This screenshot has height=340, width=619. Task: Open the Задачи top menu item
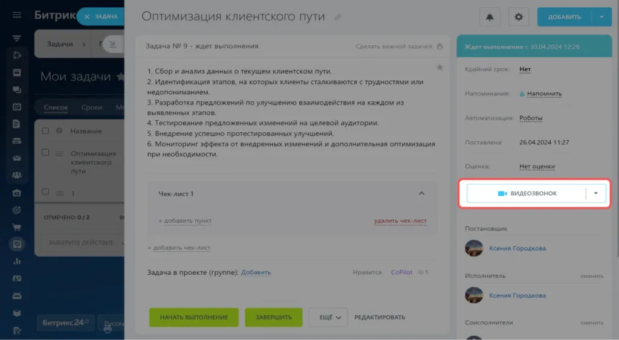60,44
